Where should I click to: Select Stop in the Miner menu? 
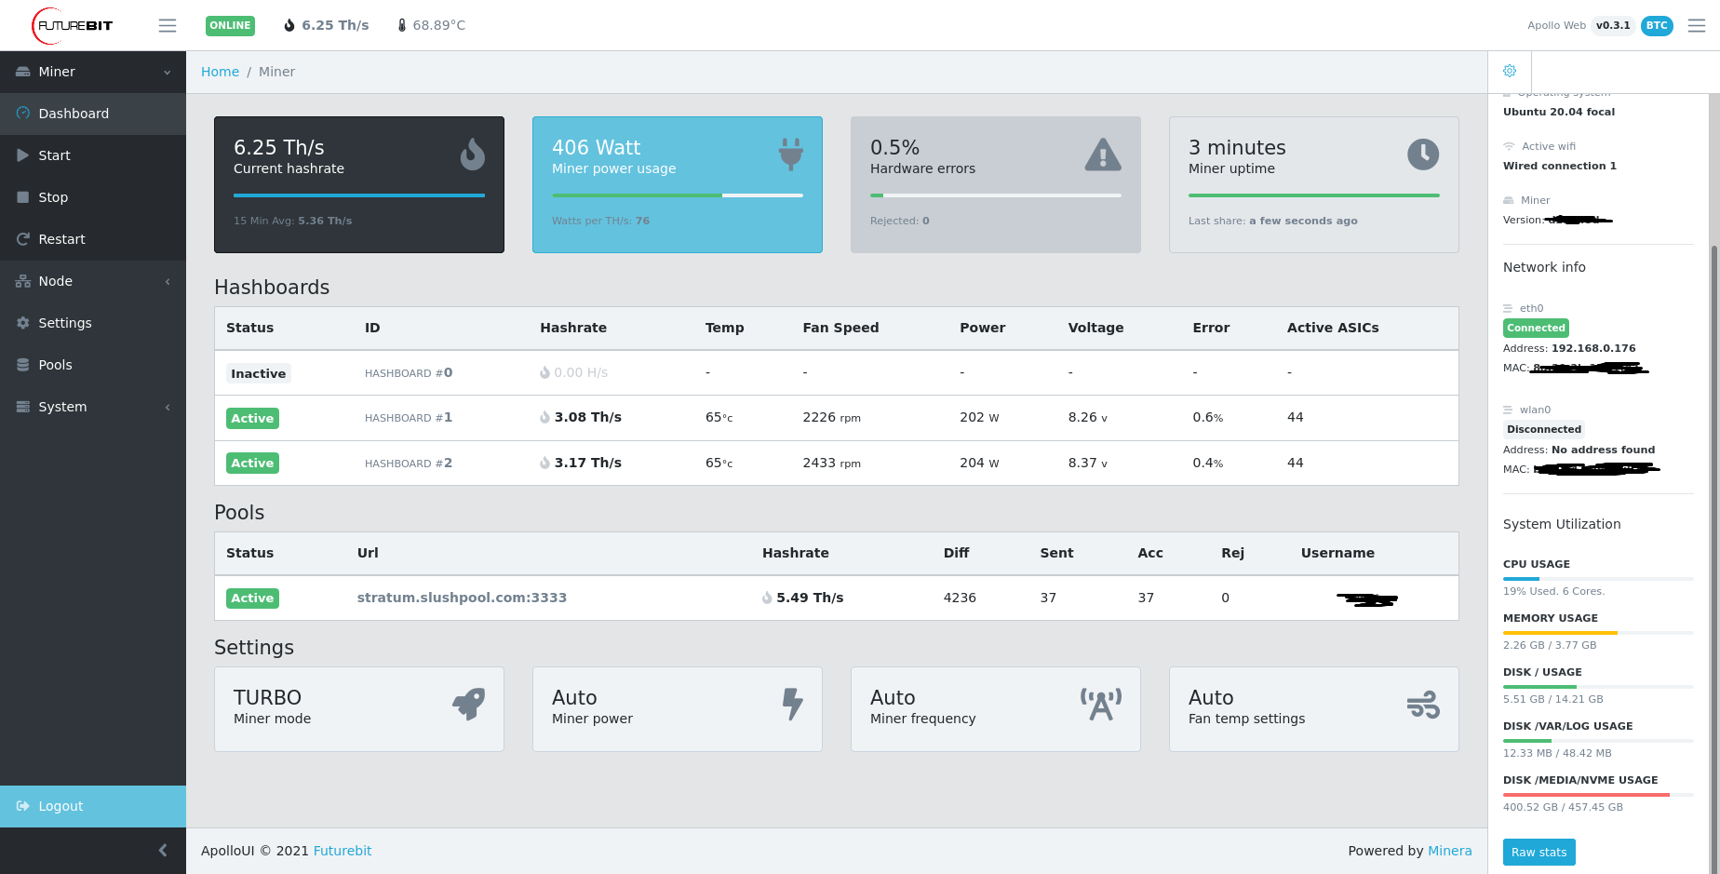tap(93, 197)
